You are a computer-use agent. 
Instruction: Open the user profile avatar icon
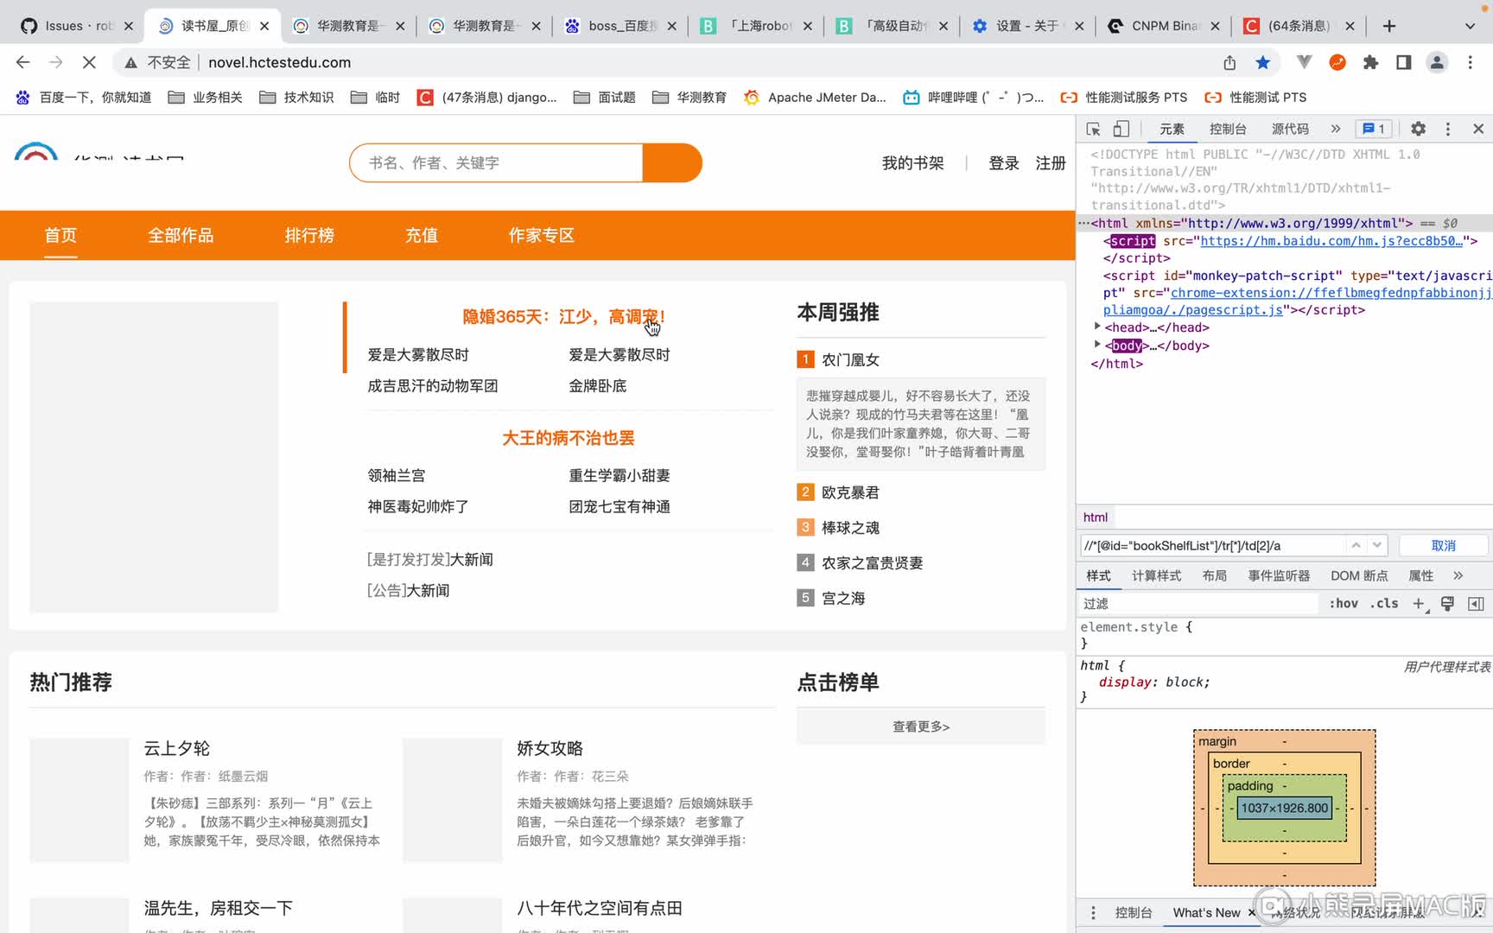click(x=1437, y=62)
